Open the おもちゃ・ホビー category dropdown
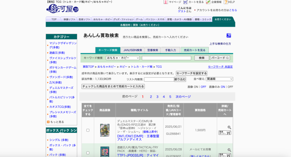The width and height of the screenshot is (291, 157). pyautogui.click(x=122, y=58)
